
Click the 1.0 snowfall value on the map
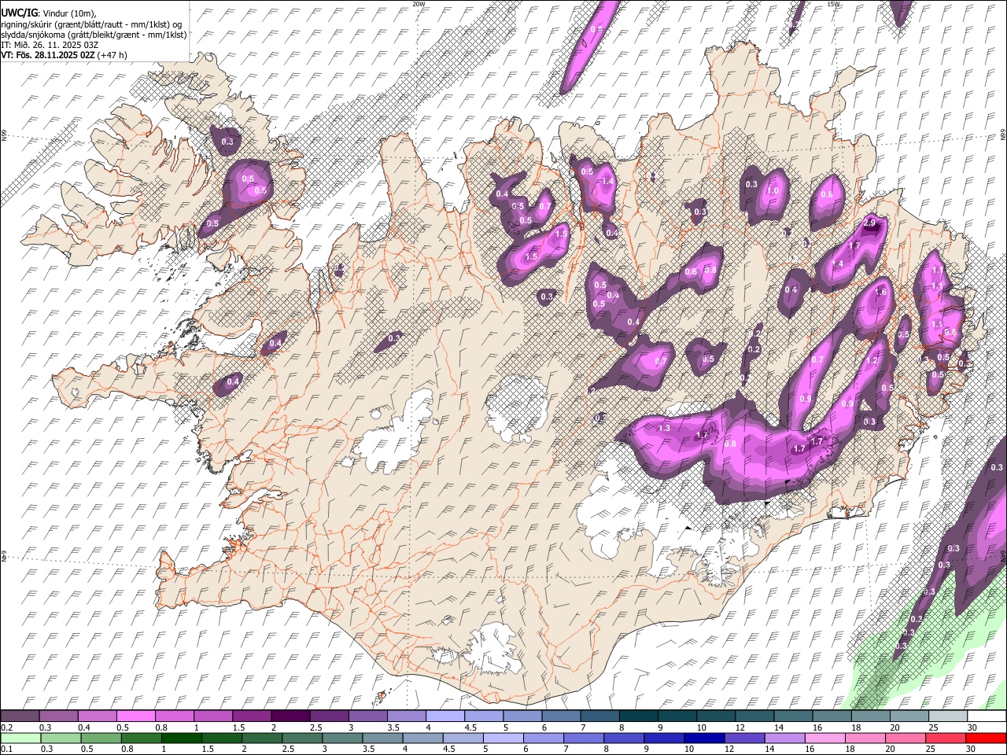tap(773, 190)
